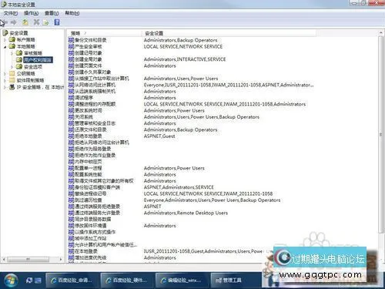Switch to the first 百度经验 taskbar window
Viewport: 385px width, 289px height.
coord(72,280)
